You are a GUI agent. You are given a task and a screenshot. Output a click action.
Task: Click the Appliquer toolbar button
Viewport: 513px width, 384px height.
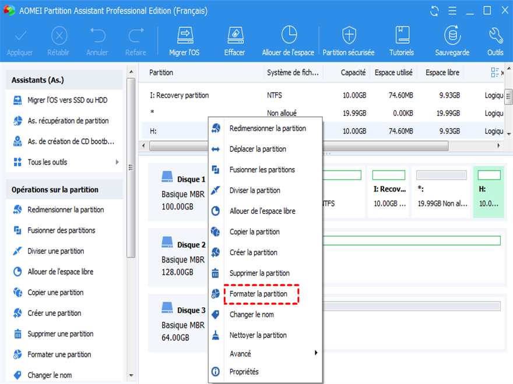pos(20,42)
